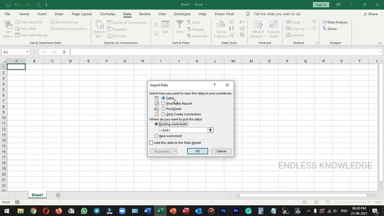Open Text to Columns tool

tap(221, 29)
